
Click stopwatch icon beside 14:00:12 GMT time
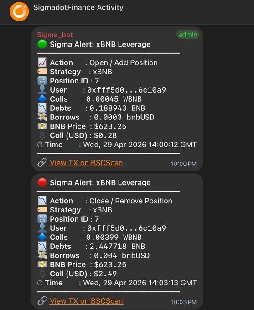(x=40, y=145)
